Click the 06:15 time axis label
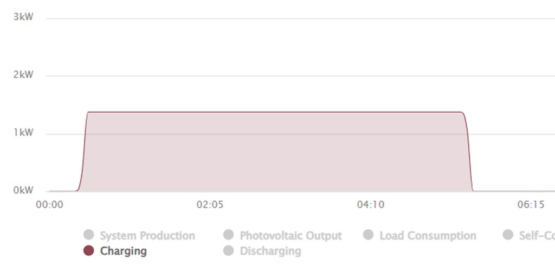Viewport: 555px width, 265px height. 531,205
